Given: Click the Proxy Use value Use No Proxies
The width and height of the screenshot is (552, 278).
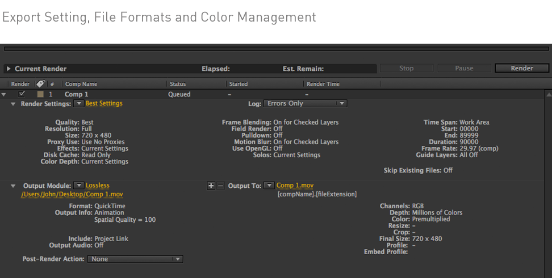Looking at the screenshot, I should (x=103, y=142).
